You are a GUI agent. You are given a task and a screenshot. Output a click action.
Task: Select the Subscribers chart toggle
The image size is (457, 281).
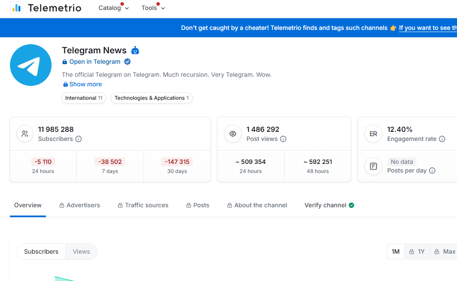pyautogui.click(x=42, y=252)
